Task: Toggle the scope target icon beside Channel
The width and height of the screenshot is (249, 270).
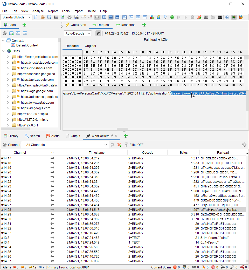Action: 5,145
